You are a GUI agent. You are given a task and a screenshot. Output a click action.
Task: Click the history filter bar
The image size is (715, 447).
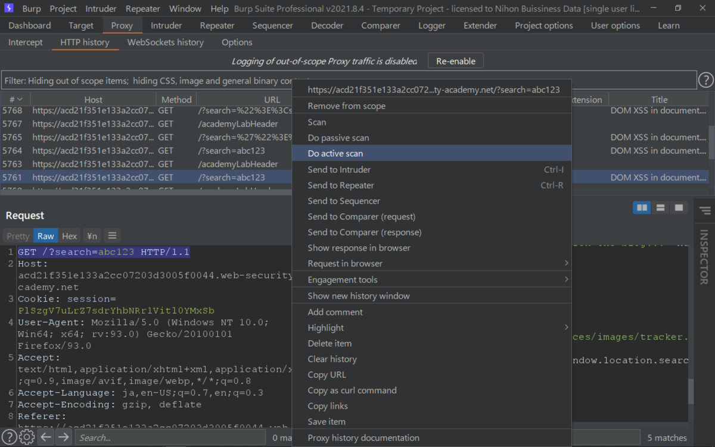coord(349,80)
